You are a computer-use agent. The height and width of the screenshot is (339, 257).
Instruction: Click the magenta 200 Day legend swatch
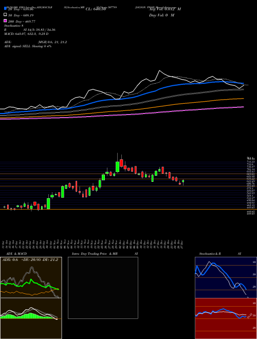[5, 21]
